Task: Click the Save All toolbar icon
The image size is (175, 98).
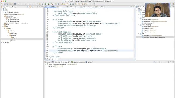Action: pyautogui.click(x=7, y=4)
